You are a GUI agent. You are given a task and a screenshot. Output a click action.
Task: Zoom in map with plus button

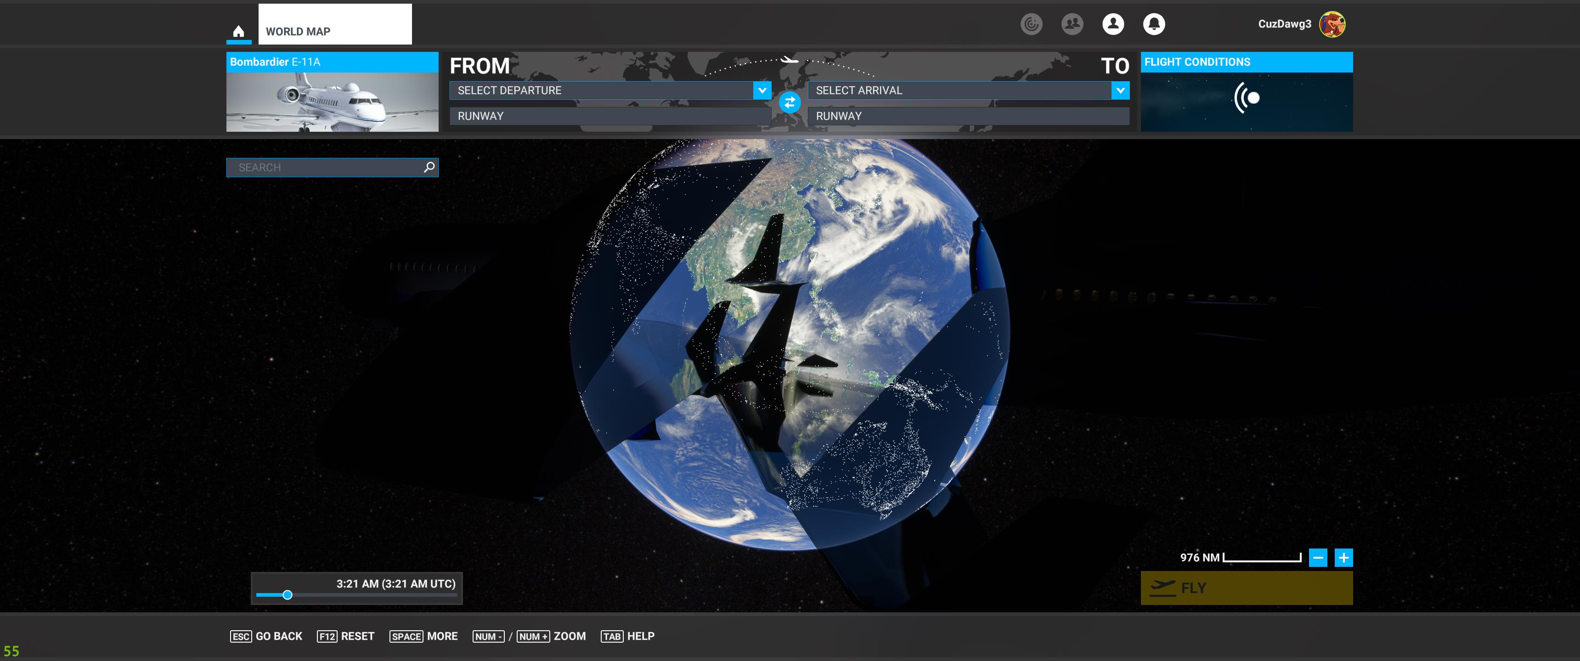(1343, 557)
